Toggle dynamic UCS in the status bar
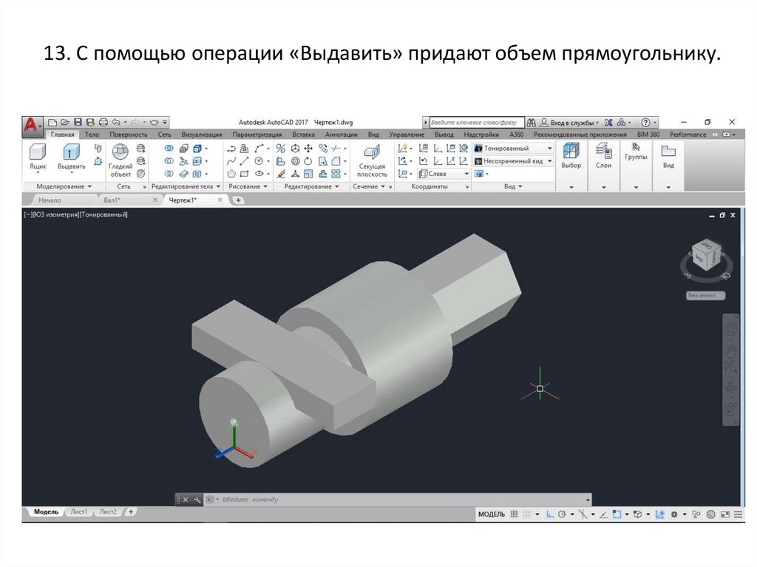The image size is (757, 567). point(660,515)
